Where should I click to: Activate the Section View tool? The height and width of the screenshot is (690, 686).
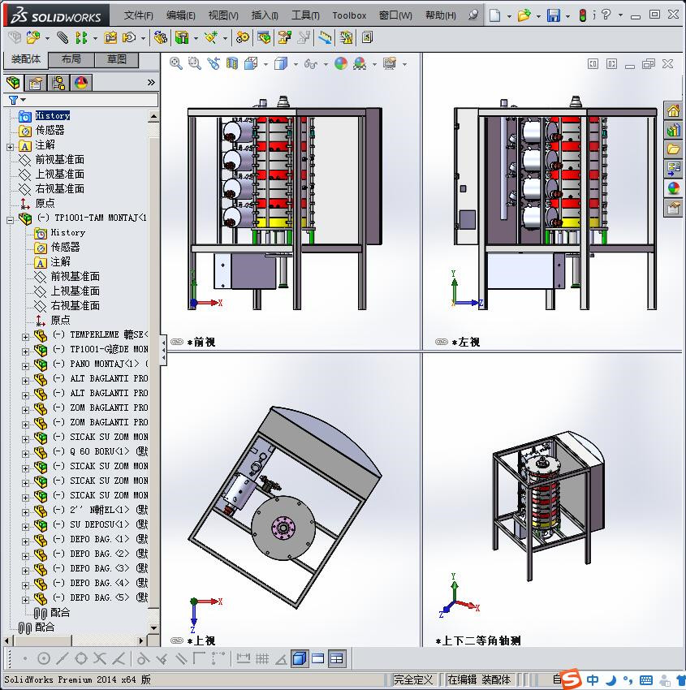[x=232, y=64]
